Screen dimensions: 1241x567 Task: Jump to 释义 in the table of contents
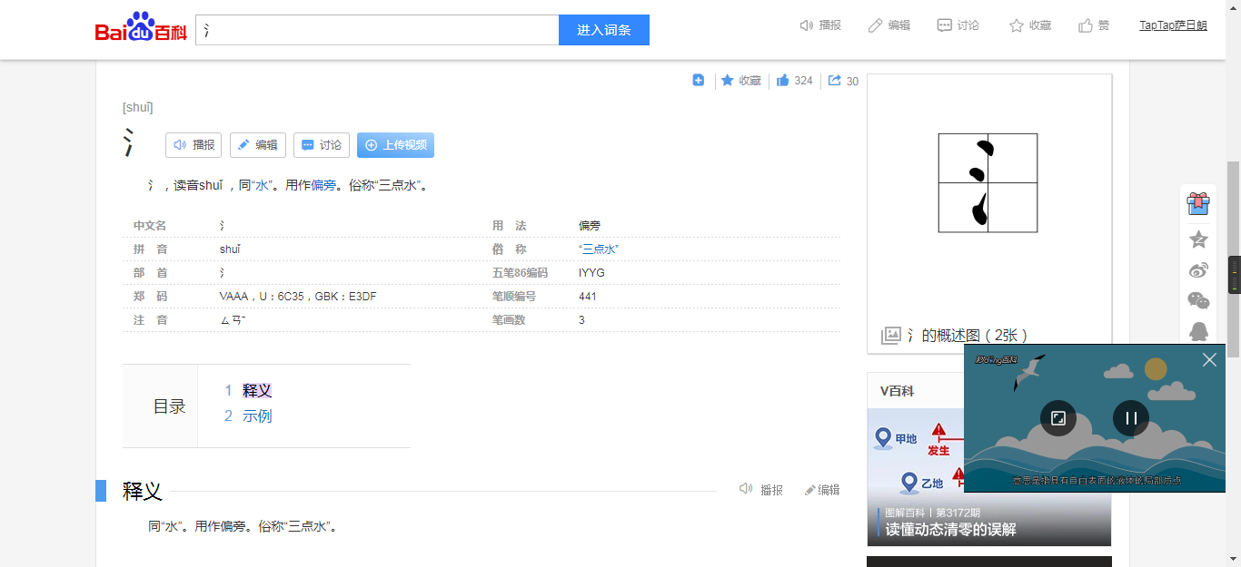click(x=257, y=391)
